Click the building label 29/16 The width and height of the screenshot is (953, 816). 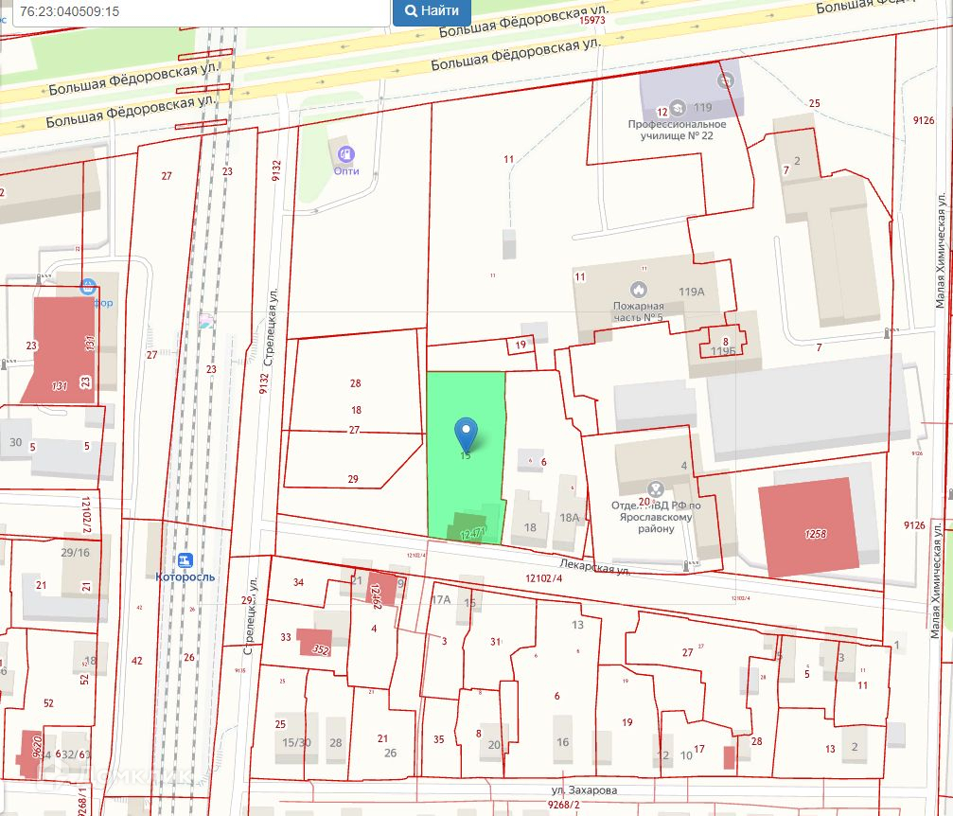point(76,553)
